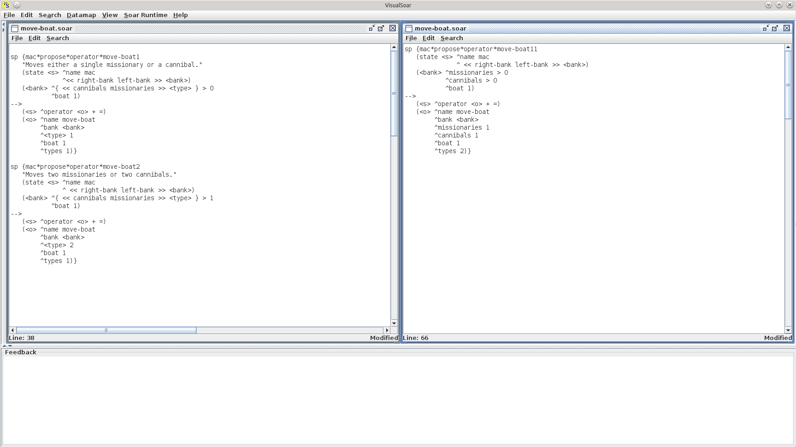Screen dimensions: 796x447
Task: Maximize the right move-boat.soar editor frame
Action: (x=775, y=28)
